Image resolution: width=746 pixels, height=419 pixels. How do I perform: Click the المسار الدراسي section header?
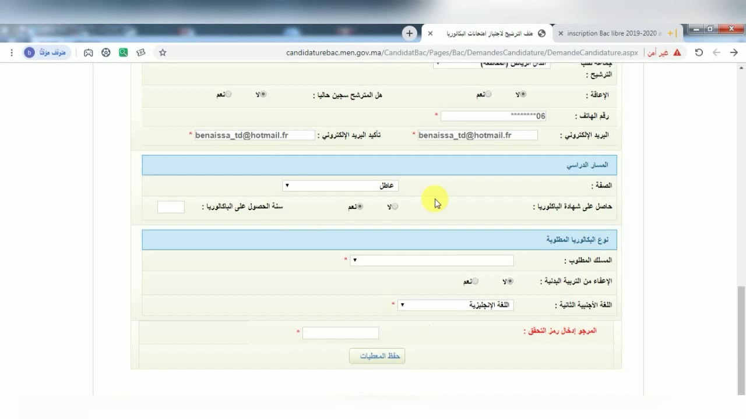(x=379, y=165)
